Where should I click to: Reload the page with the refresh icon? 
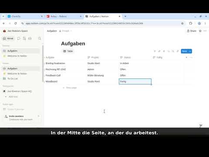(16, 23)
